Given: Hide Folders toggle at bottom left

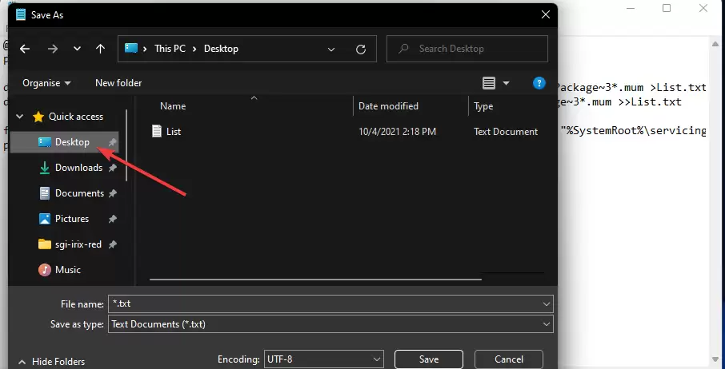Looking at the screenshot, I should (x=51, y=362).
